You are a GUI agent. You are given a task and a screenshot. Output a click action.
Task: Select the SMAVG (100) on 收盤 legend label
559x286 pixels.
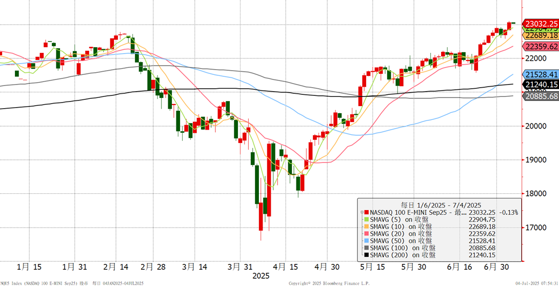pos(403,248)
